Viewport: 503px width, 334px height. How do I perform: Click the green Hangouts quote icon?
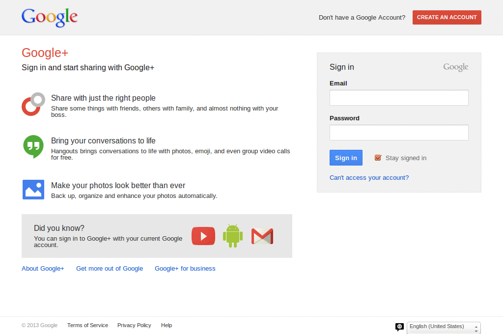tap(33, 147)
